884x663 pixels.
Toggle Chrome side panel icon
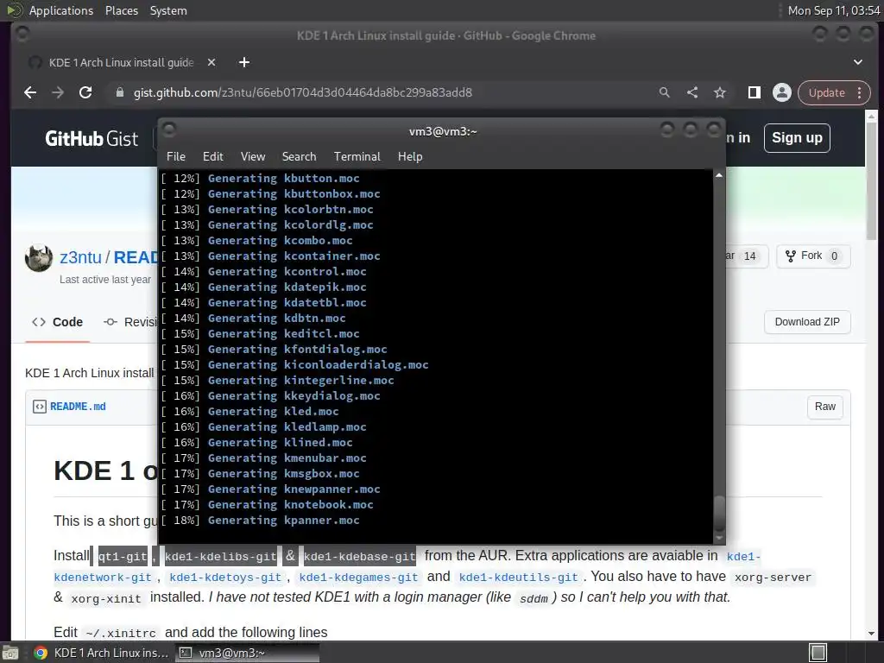(755, 92)
